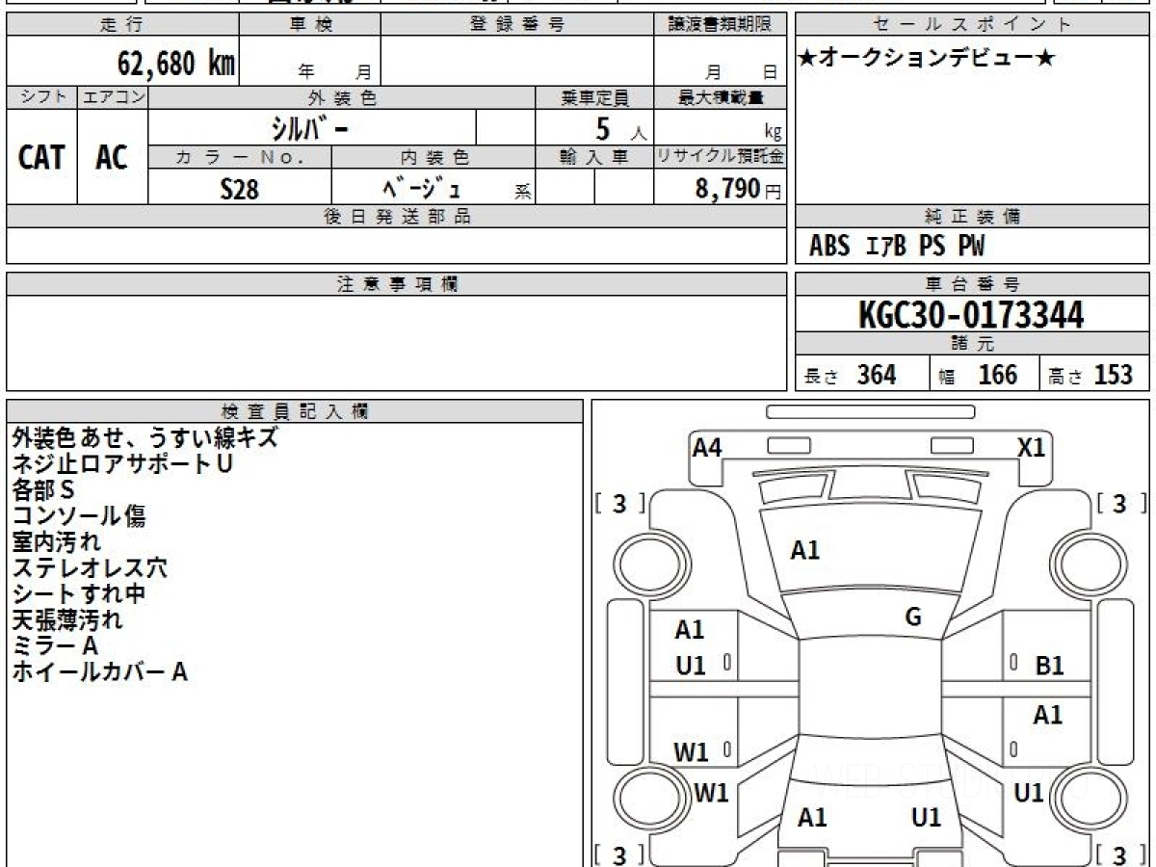
Task: Select the 高さ 153 height value
Action: click(x=1090, y=375)
